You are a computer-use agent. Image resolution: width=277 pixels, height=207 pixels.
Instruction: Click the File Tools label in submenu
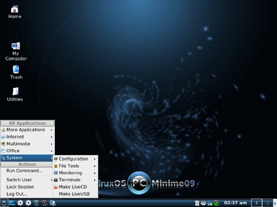[x=69, y=166]
